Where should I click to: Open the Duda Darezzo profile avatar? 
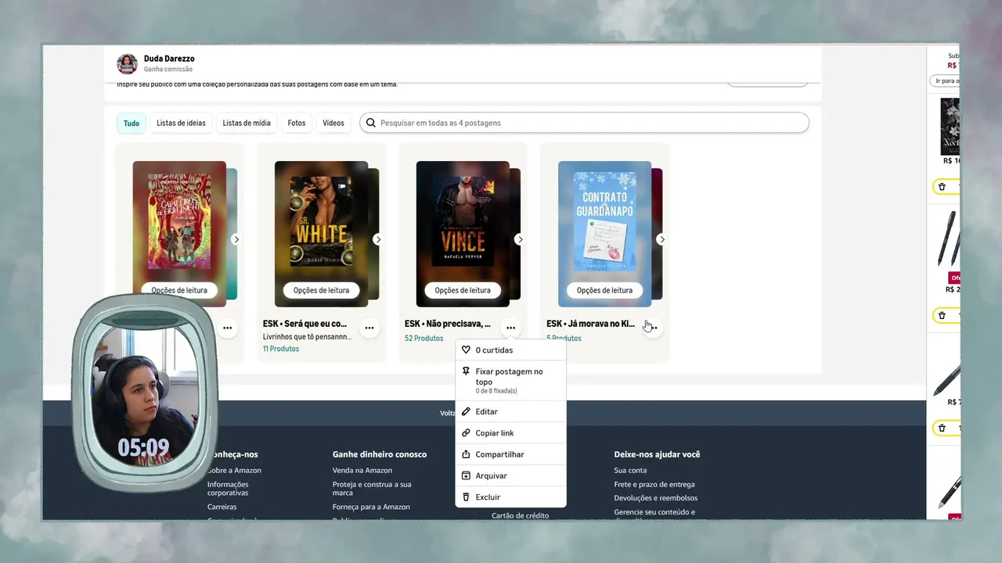coord(127,64)
